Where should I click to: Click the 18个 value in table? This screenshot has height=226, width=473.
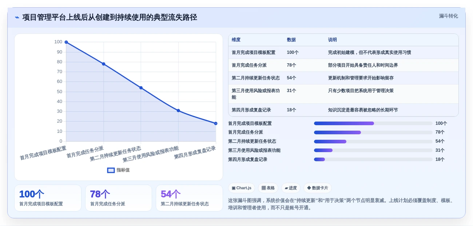[x=291, y=110]
